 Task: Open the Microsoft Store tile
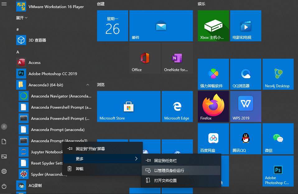(129, 106)
